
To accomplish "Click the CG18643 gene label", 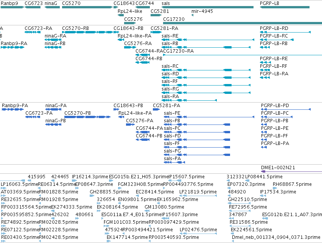I will 124,3.
